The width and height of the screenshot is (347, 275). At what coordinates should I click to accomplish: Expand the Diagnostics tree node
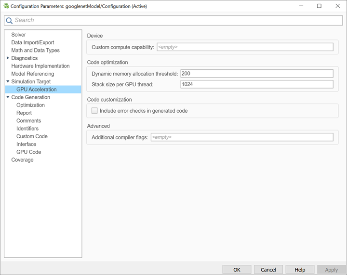pyautogui.click(x=8, y=58)
